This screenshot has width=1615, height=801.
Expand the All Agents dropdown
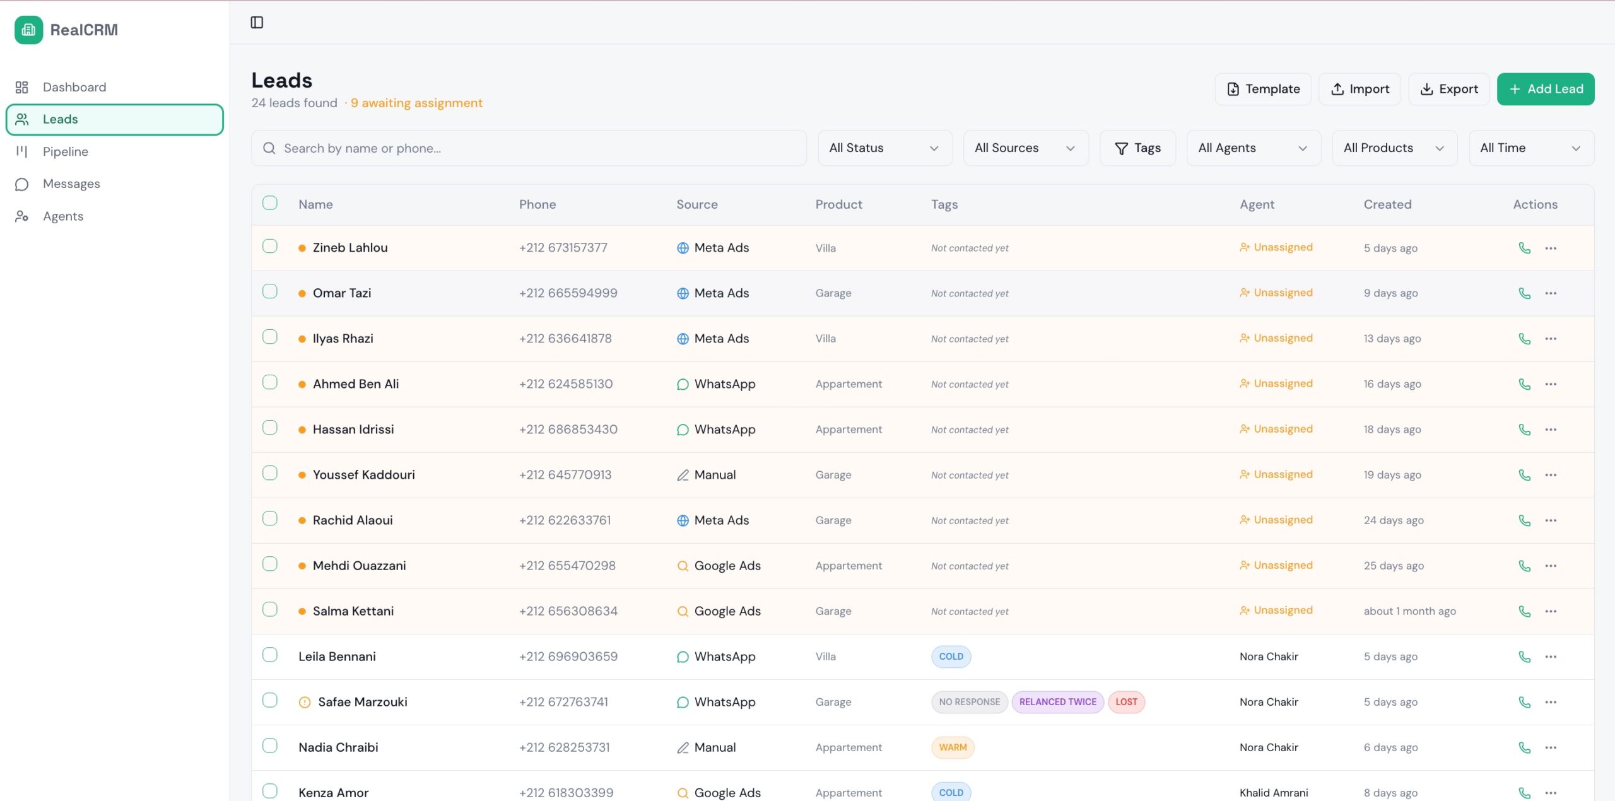pos(1254,148)
